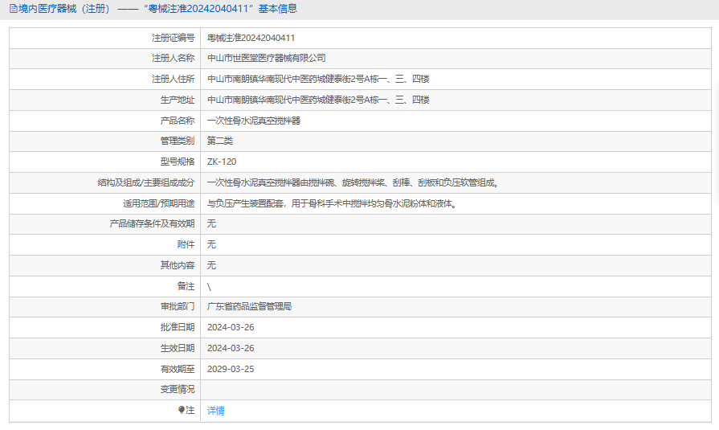Select expiry date 2029-03-25
Image resolution: width=719 pixels, height=430 pixels.
click(231, 369)
